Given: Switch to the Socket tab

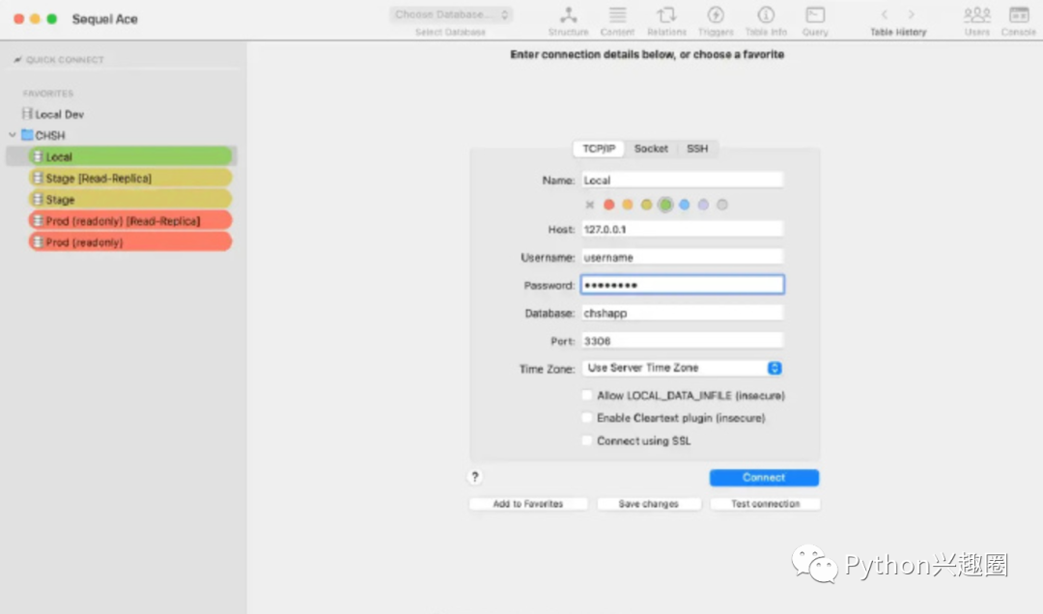Looking at the screenshot, I should [x=651, y=149].
